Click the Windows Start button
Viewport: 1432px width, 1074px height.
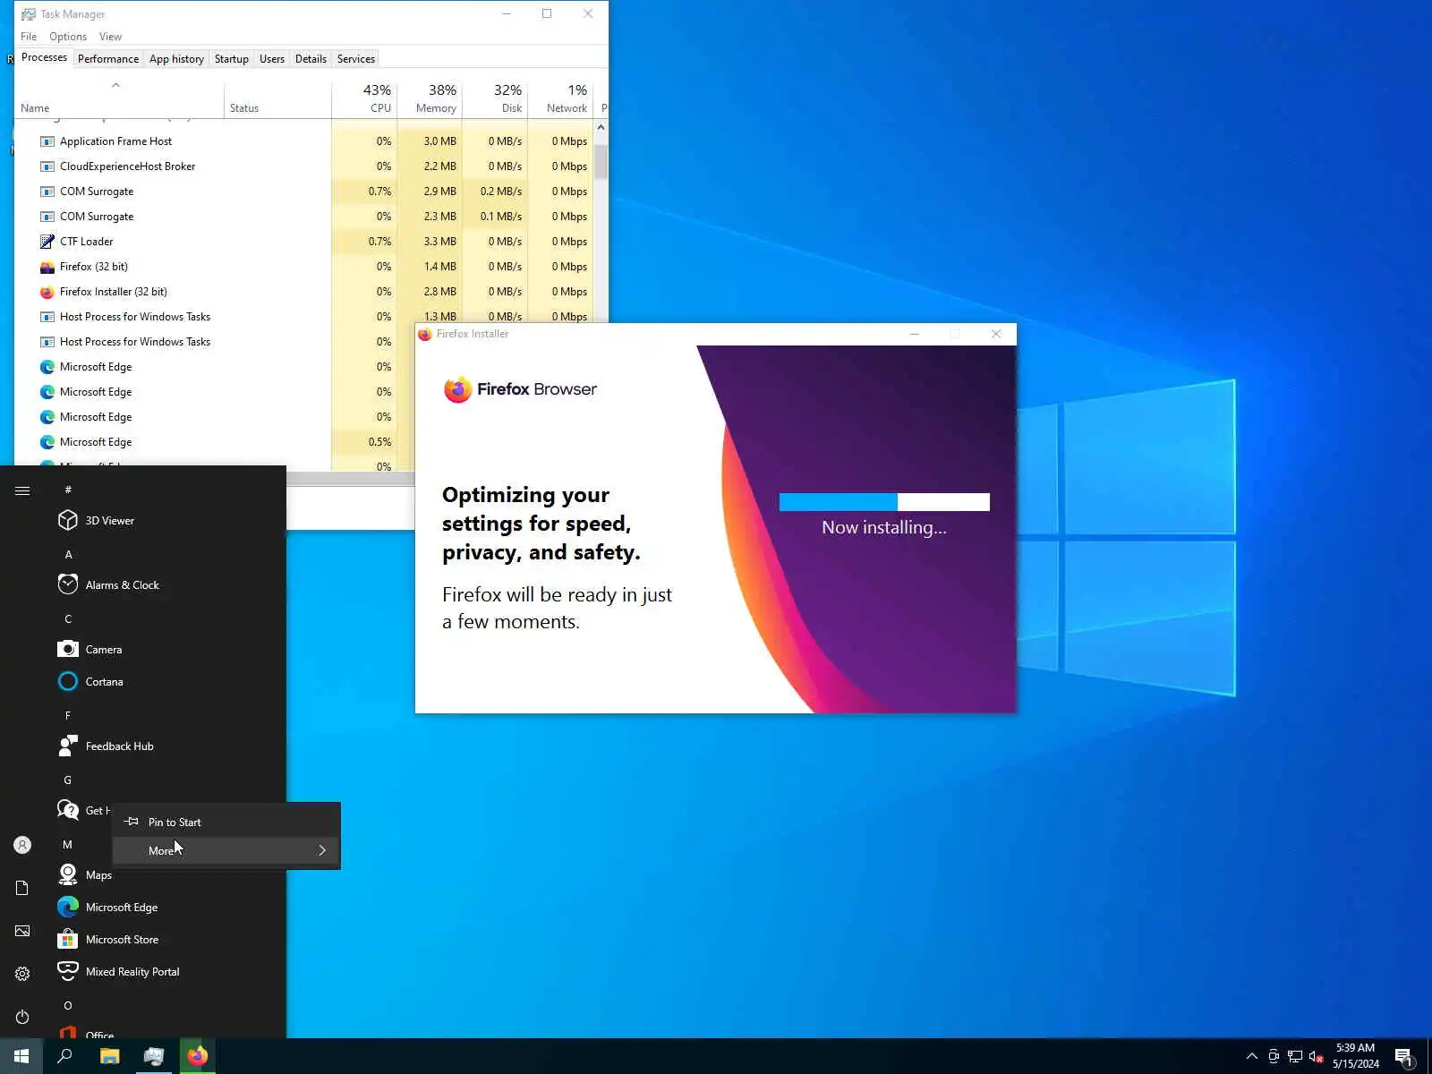[x=21, y=1056]
